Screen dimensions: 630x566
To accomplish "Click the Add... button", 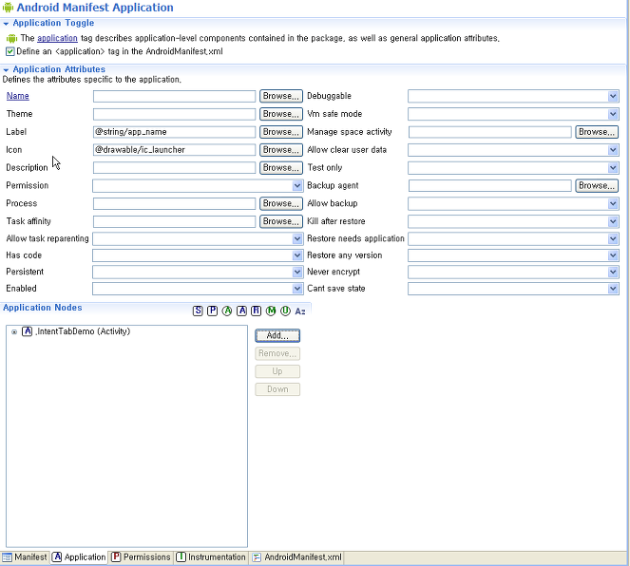I will 277,335.
